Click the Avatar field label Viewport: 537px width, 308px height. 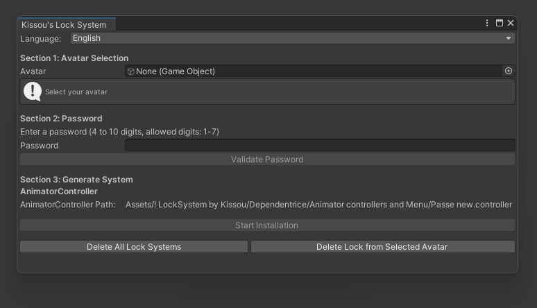pos(33,71)
